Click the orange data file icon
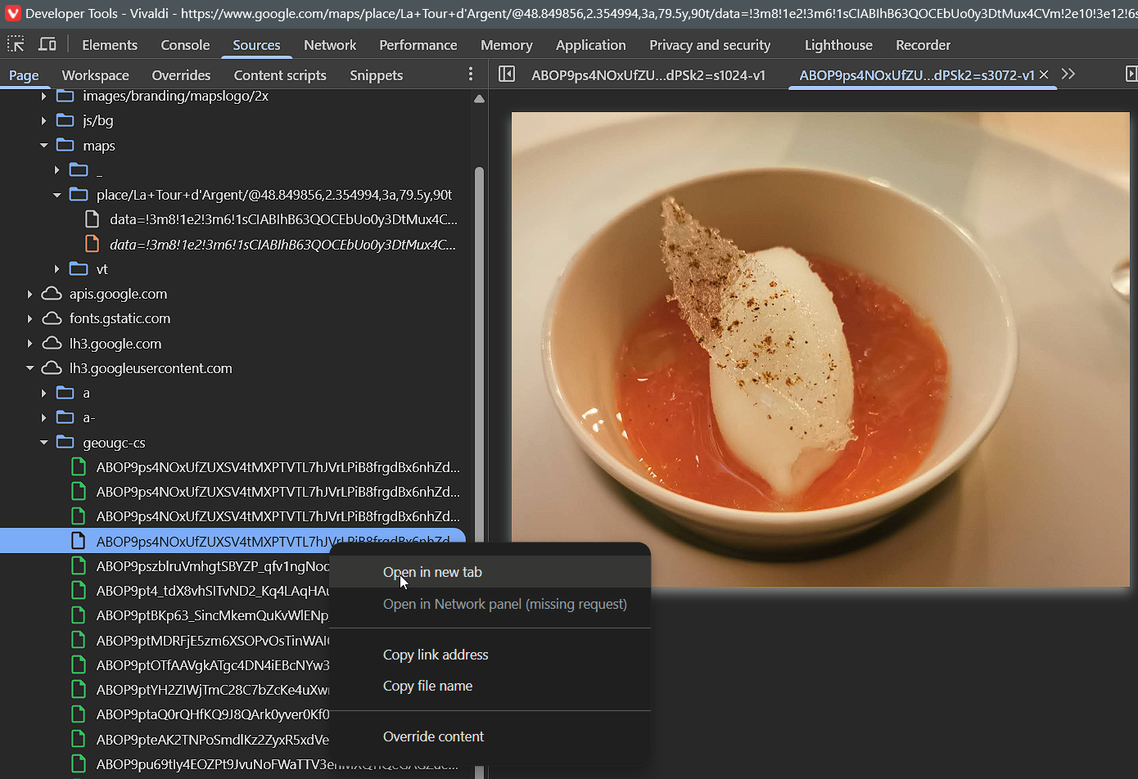The height and width of the screenshot is (779, 1138). click(93, 244)
